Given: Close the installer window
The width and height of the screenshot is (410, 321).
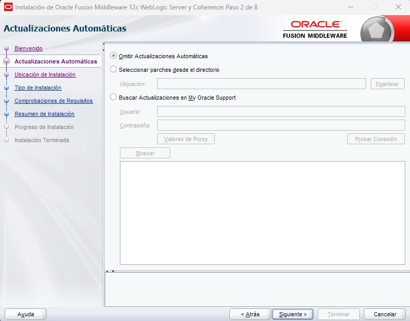Looking at the screenshot, I should (x=398, y=7).
